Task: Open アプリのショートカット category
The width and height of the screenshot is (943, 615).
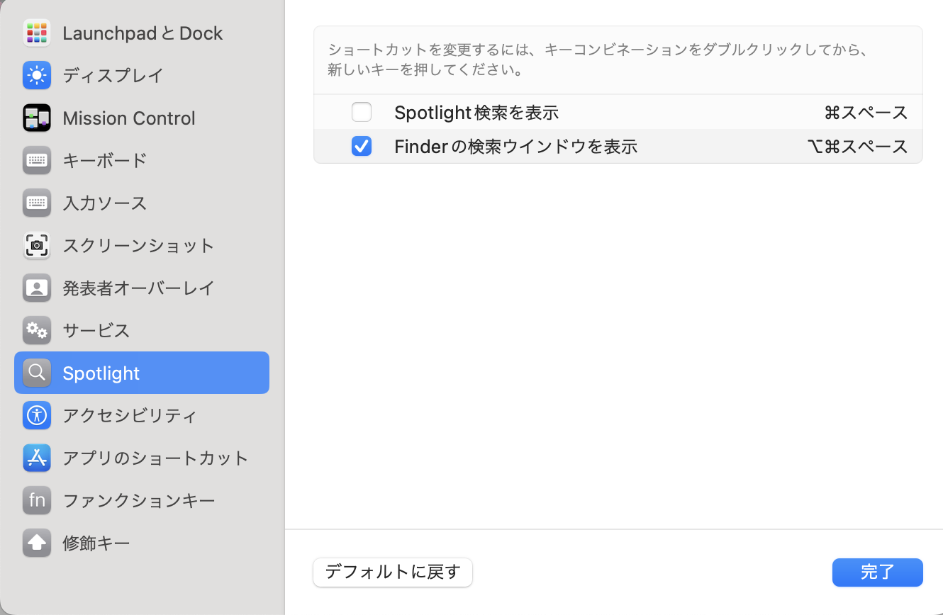Action: pos(142,458)
